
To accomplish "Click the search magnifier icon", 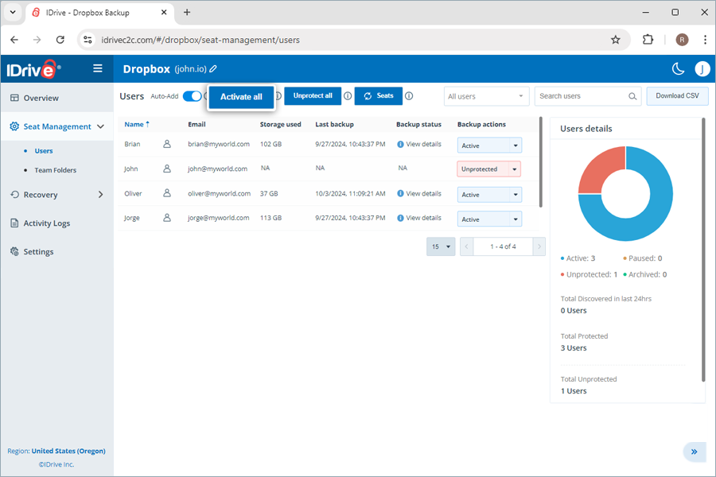I will tap(632, 96).
